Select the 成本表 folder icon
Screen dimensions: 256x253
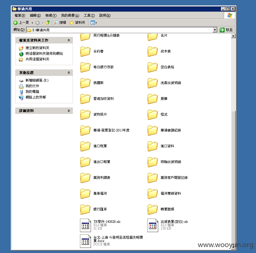click(x=153, y=51)
